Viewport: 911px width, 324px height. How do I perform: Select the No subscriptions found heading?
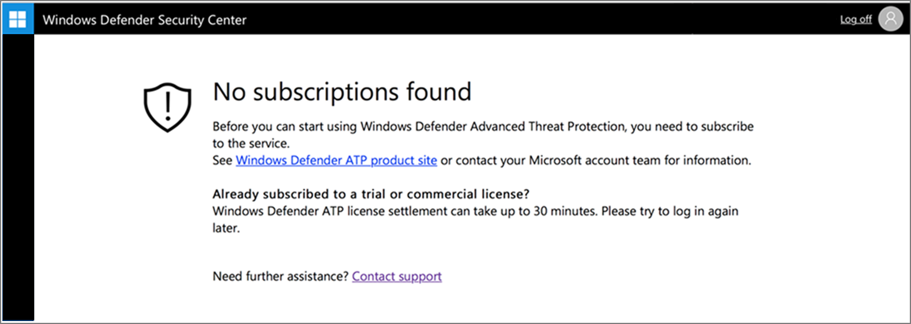tap(342, 92)
